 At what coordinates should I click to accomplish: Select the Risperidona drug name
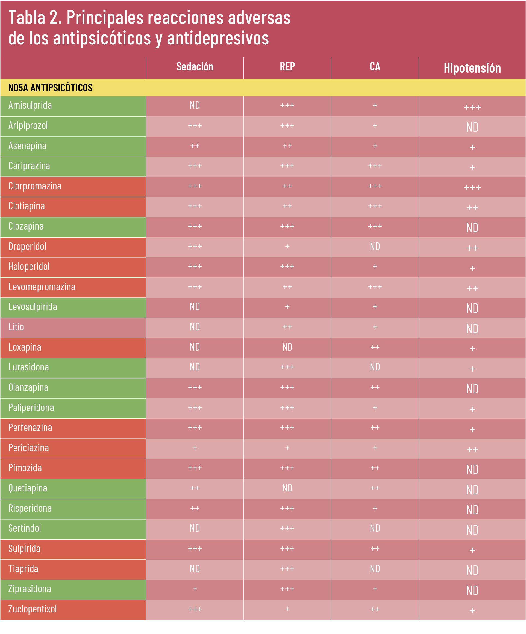click(x=30, y=508)
